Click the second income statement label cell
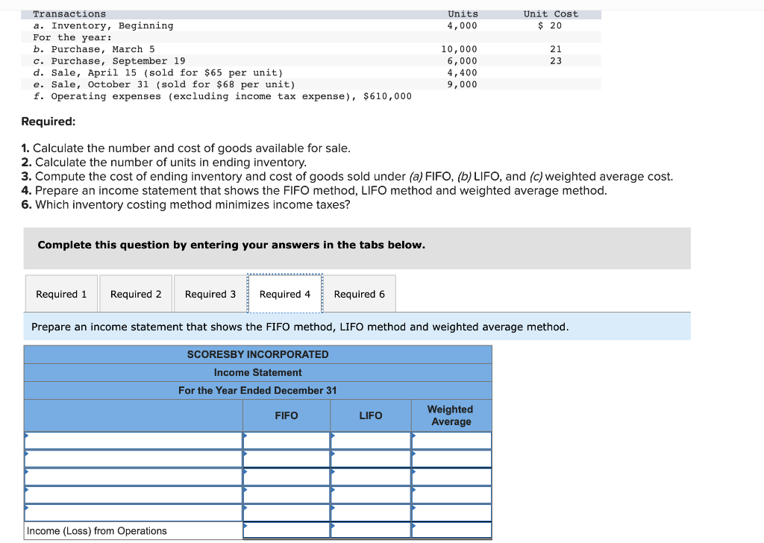The height and width of the screenshot is (543, 764). coord(133,458)
